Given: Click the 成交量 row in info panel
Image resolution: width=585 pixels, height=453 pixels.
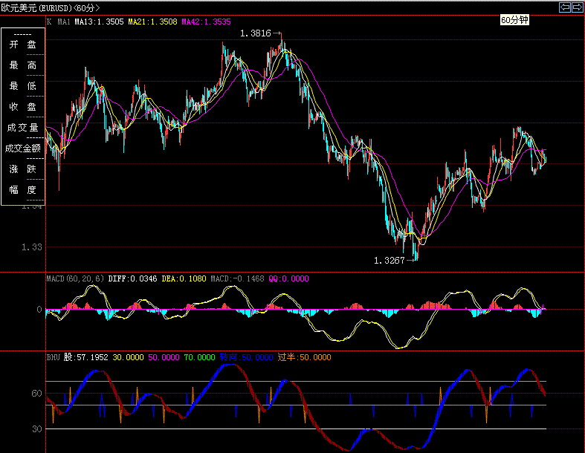Looking at the screenshot, I should click(x=22, y=128).
